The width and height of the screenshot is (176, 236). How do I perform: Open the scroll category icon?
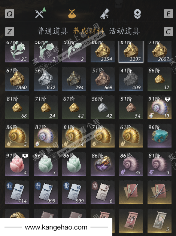(x=105, y=14)
